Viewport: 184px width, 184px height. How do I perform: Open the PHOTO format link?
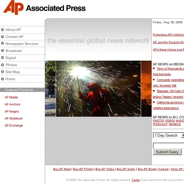[x=158, y=121]
